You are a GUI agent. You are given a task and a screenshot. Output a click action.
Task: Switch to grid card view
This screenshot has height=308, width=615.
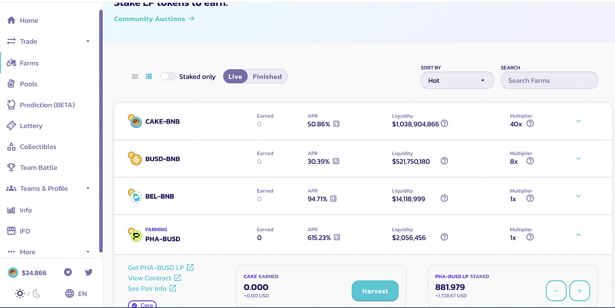tap(135, 77)
